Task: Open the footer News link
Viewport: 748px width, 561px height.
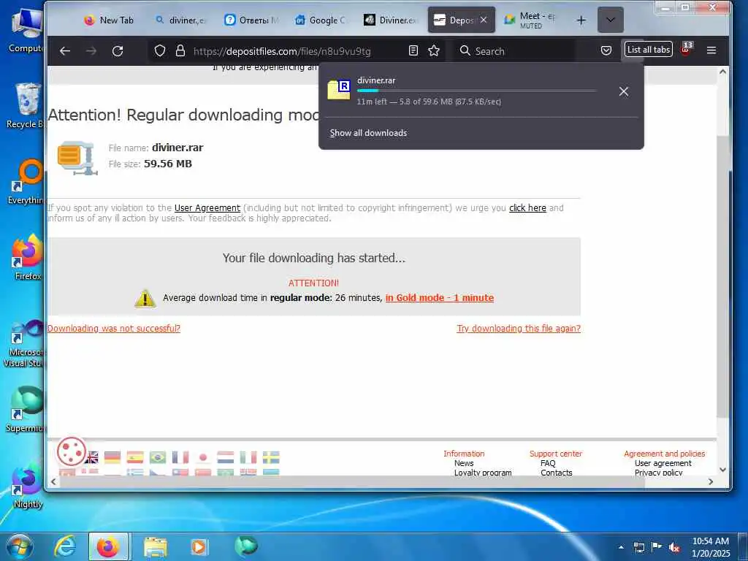Action: 464,463
